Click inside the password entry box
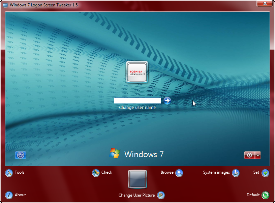275x203 pixels. pos(137,100)
